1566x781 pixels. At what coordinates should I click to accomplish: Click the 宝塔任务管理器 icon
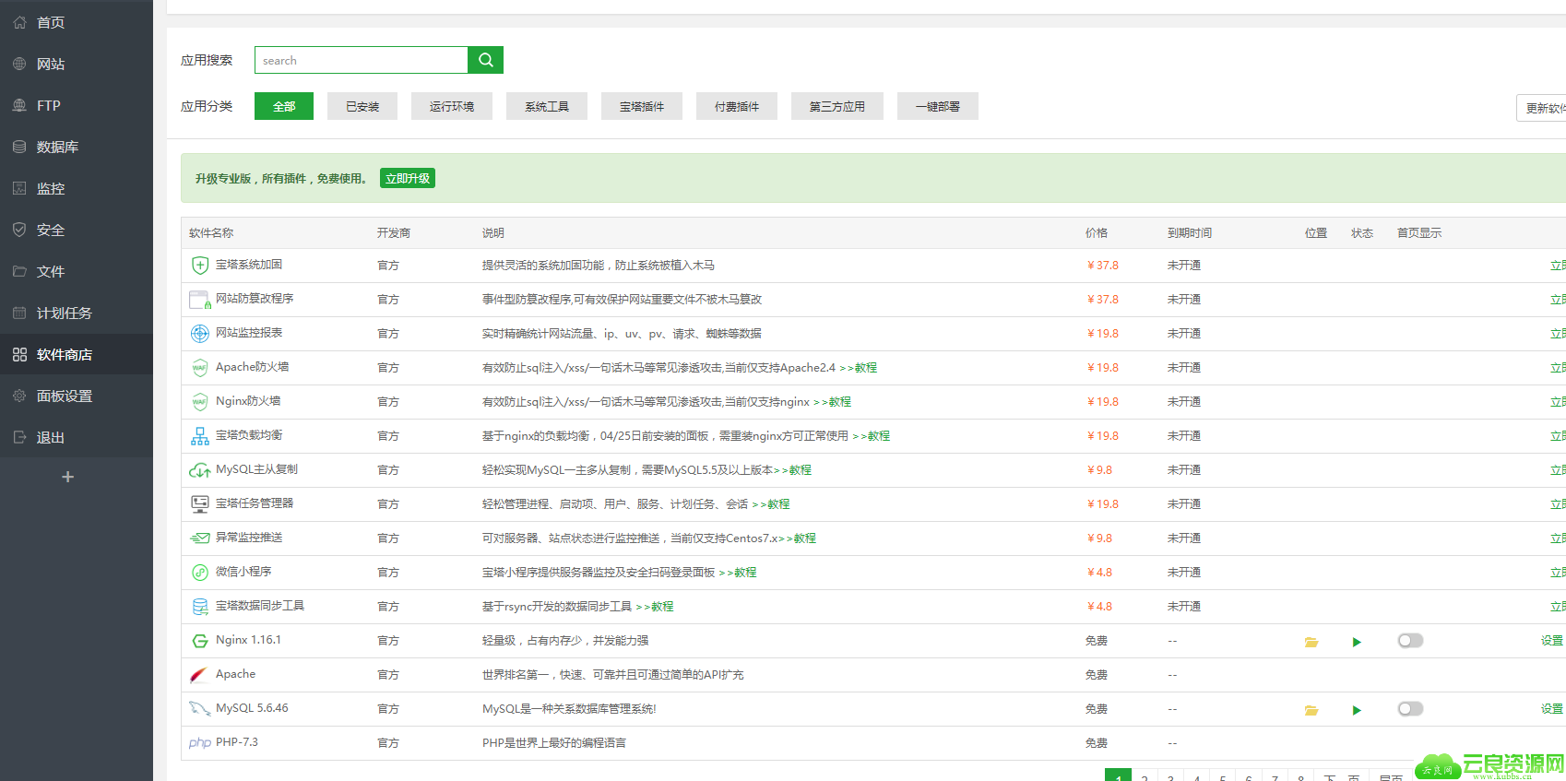pyautogui.click(x=199, y=504)
